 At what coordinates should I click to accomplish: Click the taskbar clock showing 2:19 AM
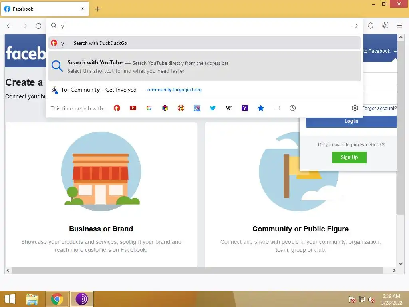[x=391, y=299]
